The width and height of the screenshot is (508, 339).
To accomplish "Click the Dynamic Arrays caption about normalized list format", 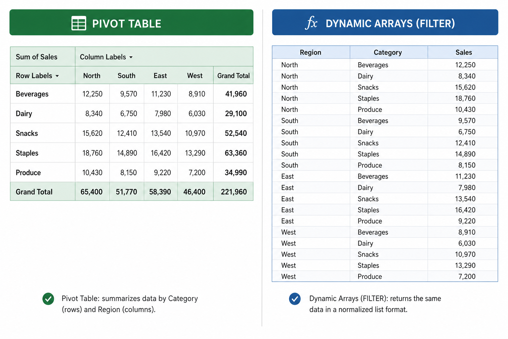I will click(375, 304).
